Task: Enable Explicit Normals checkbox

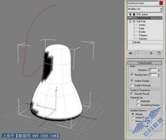Action: pyautogui.click(x=132, y=85)
